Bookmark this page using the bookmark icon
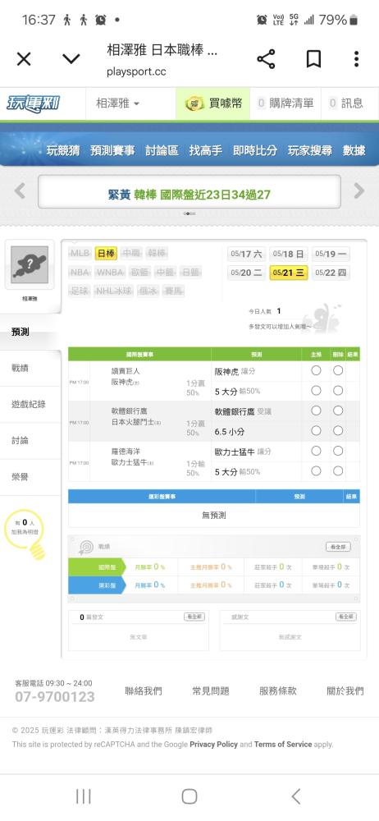Image resolution: width=379 pixels, height=821 pixels. 313,59
